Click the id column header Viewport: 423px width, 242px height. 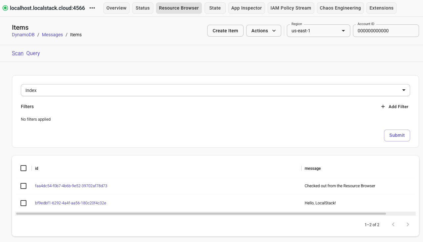click(x=37, y=168)
